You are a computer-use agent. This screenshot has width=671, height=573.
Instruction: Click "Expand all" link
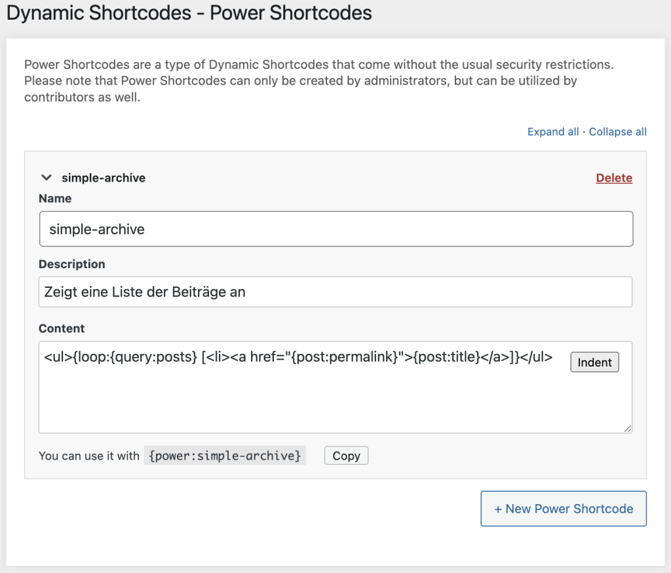tap(552, 132)
